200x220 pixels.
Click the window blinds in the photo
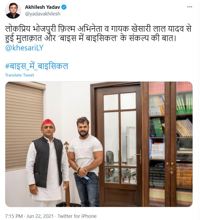pyautogui.click(x=25, y=126)
